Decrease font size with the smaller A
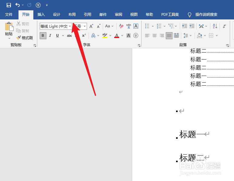This screenshot has width=234, height=181. 99,26
